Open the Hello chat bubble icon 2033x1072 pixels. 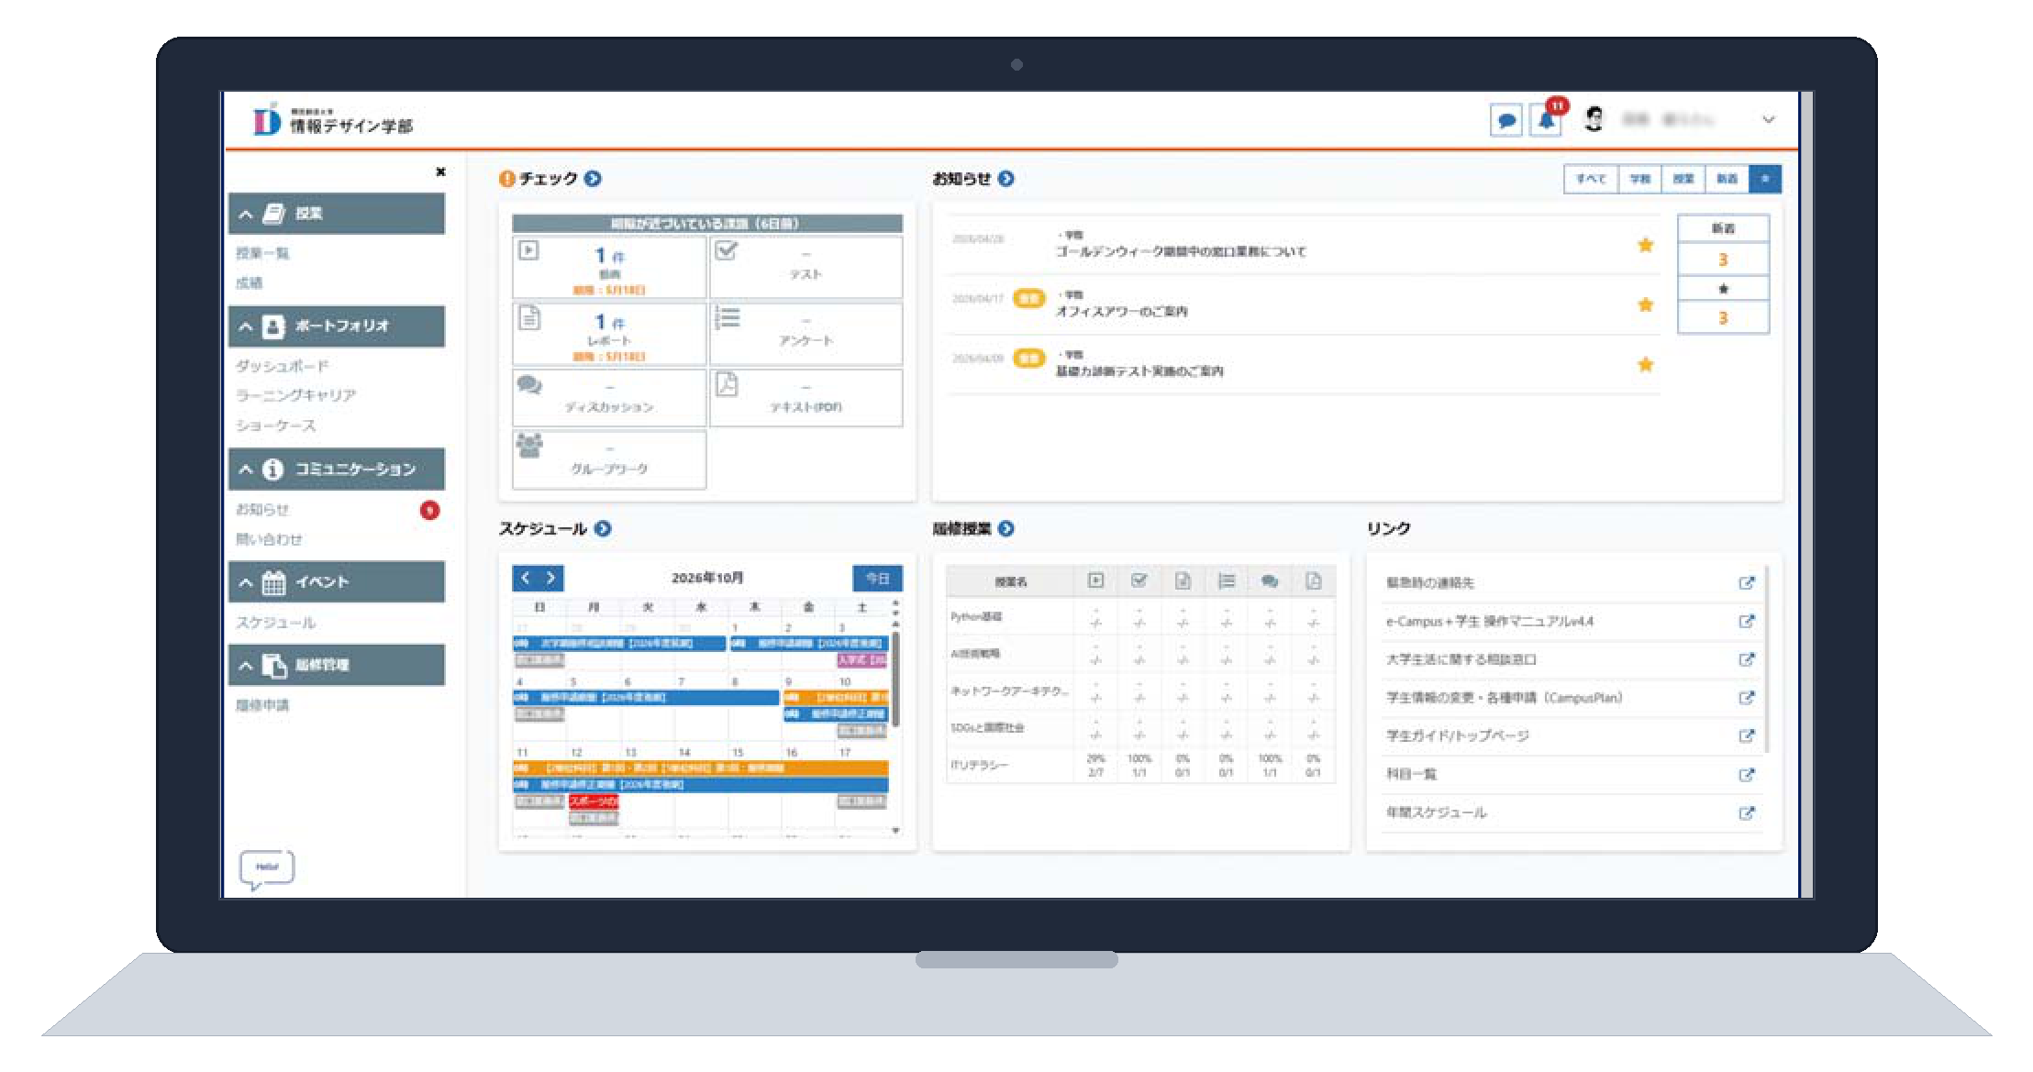coord(267,869)
